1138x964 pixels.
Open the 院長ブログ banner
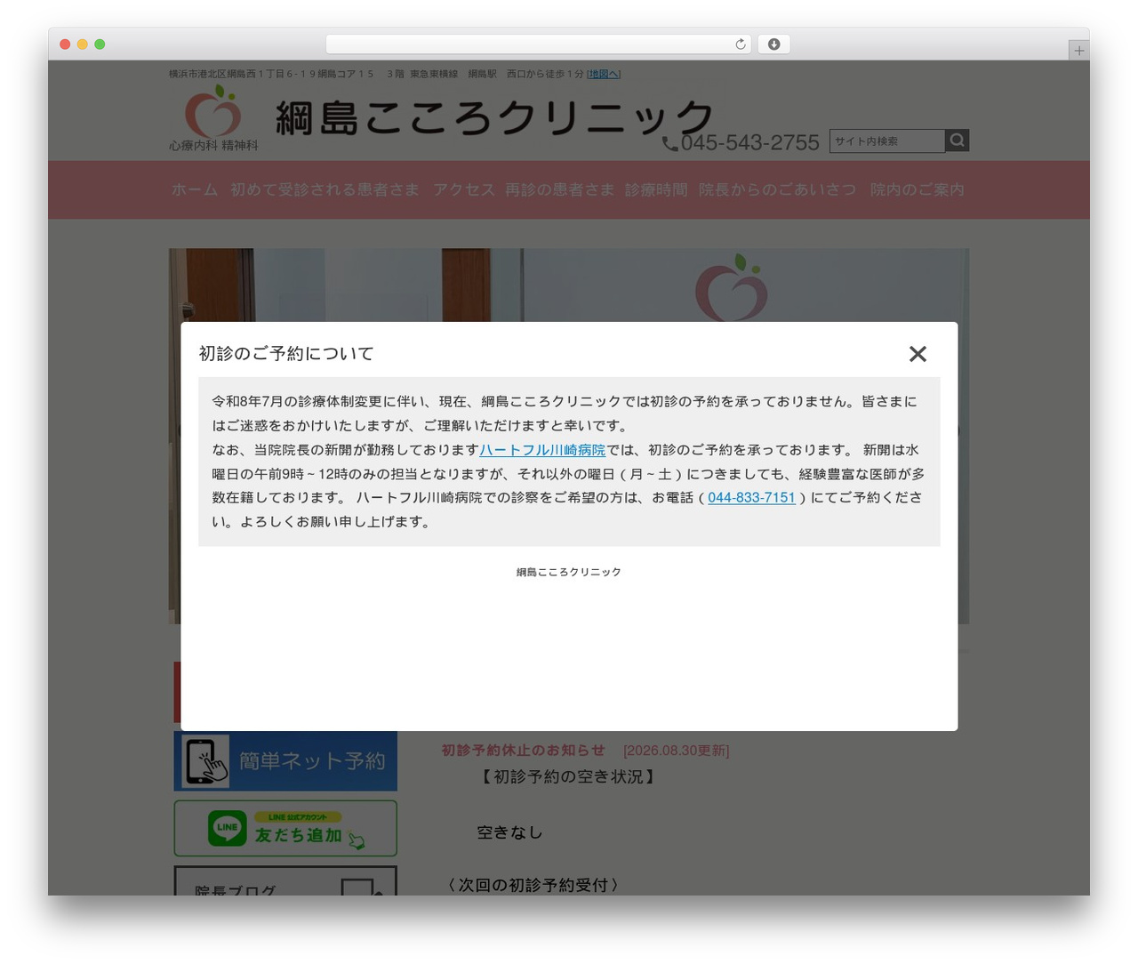285,881
